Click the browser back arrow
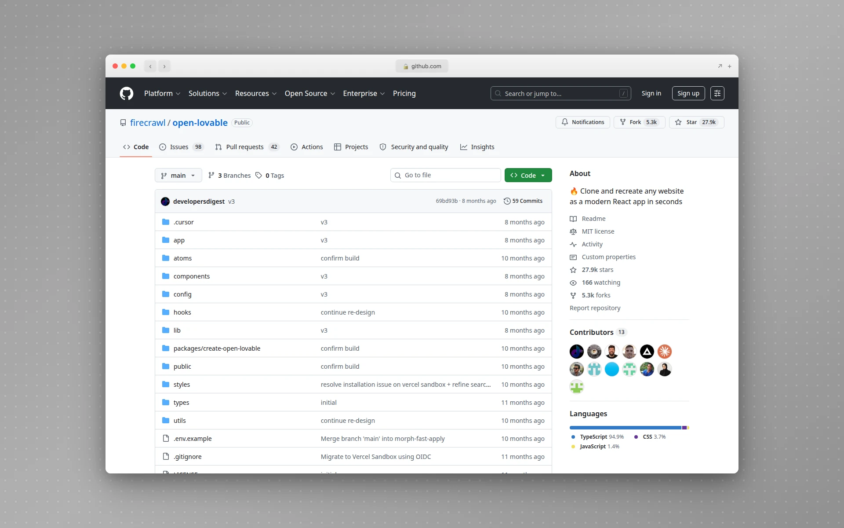844x528 pixels. coord(150,66)
